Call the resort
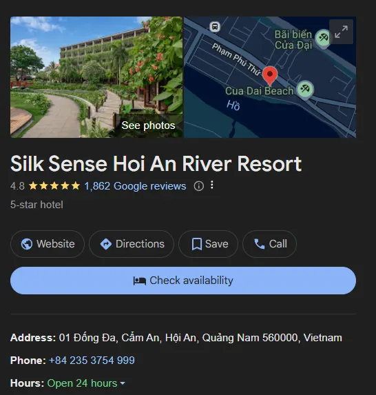Screen dimensions: 376x395 (269, 244)
